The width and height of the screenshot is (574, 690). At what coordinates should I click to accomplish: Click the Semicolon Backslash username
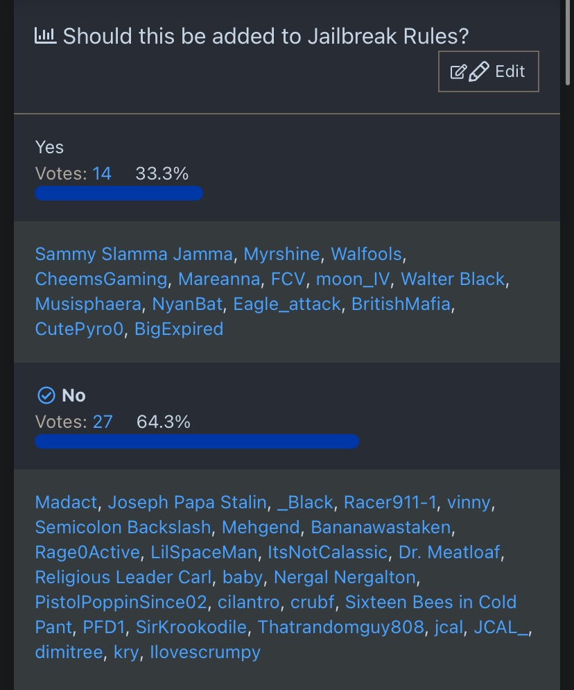pyautogui.click(x=123, y=527)
